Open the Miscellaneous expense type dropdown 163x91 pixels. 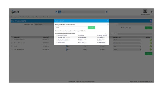(x=127, y=43)
